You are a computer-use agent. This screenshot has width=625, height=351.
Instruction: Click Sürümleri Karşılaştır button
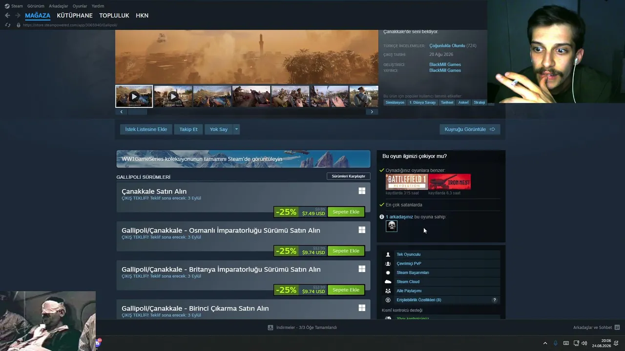[x=348, y=176]
